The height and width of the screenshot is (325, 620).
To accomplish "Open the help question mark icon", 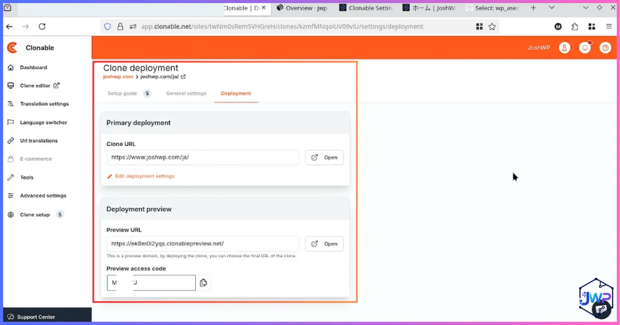I will [x=605, y=47].
